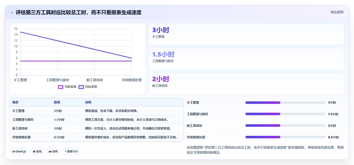Toggle the 当前表现 legend entry
The image size is (354, 165).
coord(67,87)
